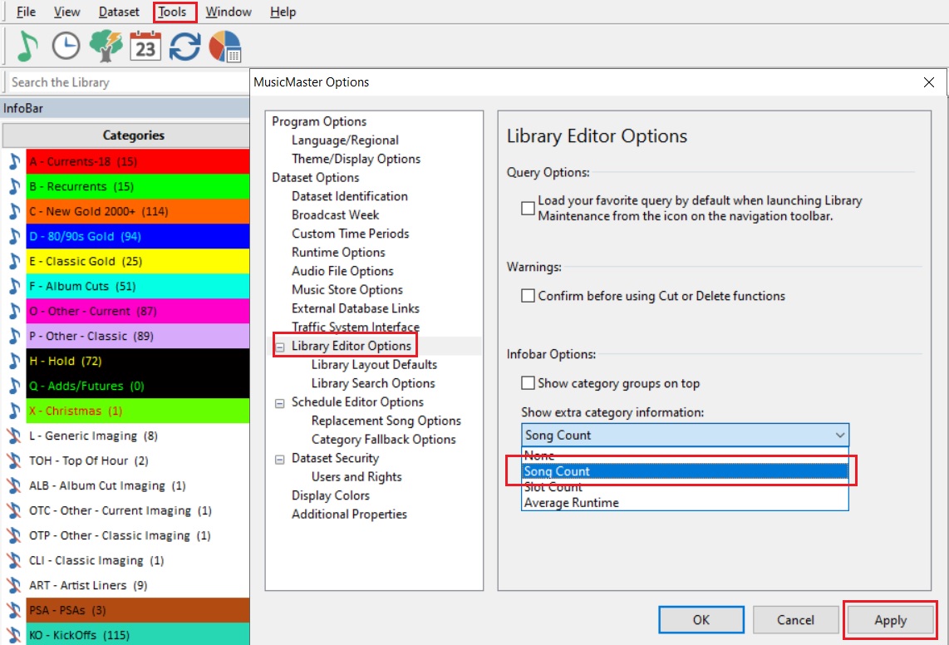
Task: Toggle Confirm before using Cut or Delete
Action: pos(528,296)
